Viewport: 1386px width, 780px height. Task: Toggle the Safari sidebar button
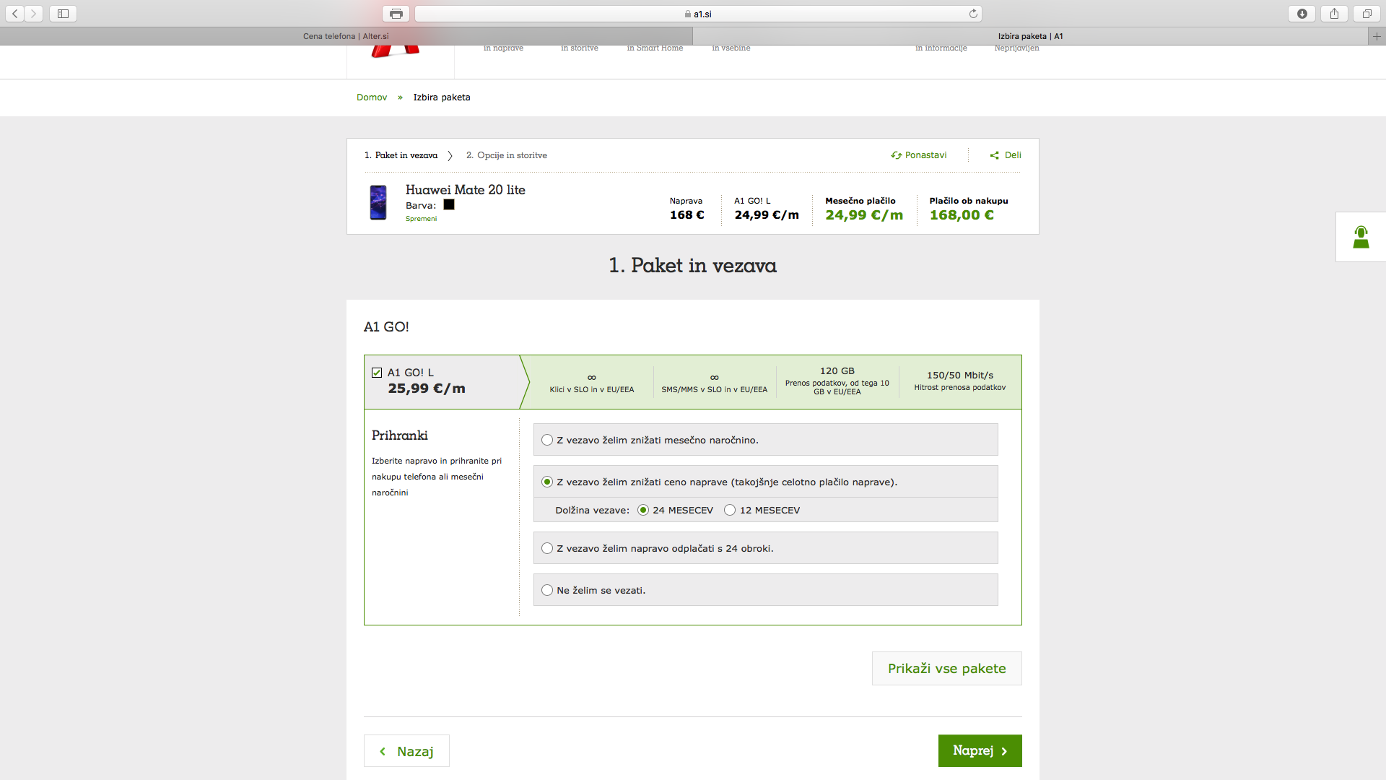(x=63, y=14)
